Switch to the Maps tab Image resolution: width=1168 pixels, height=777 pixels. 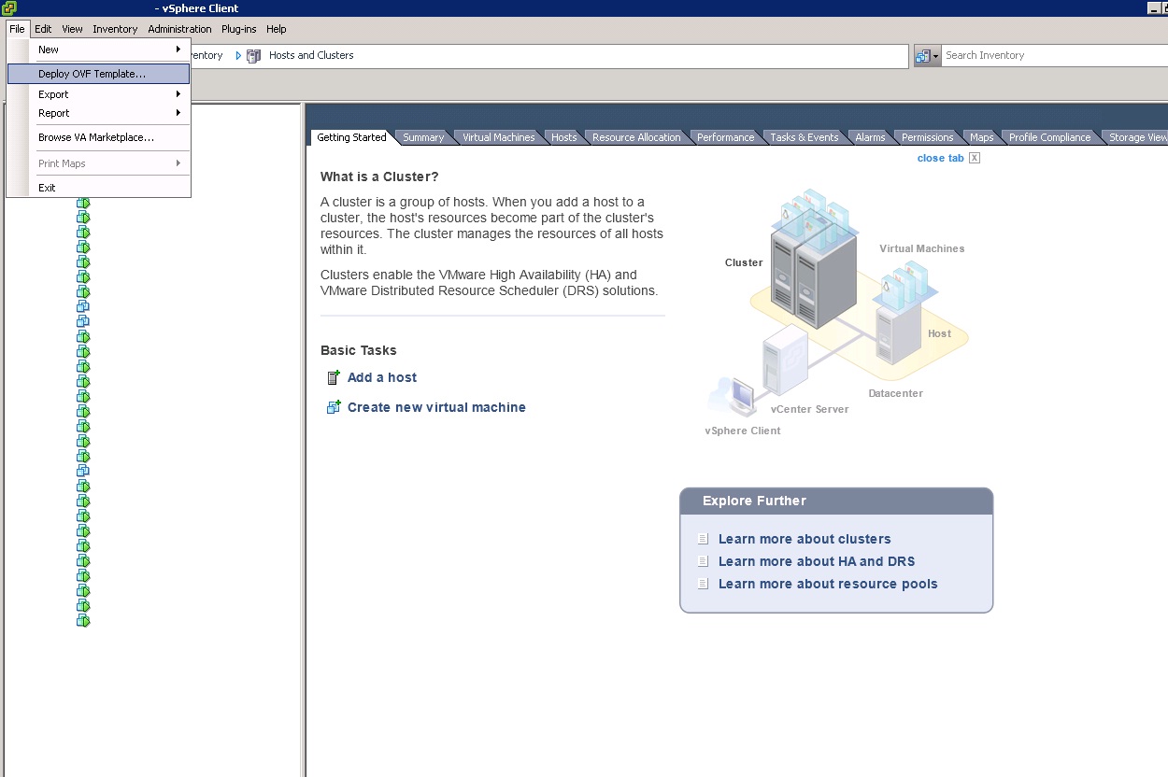click(x=981, y=137)
